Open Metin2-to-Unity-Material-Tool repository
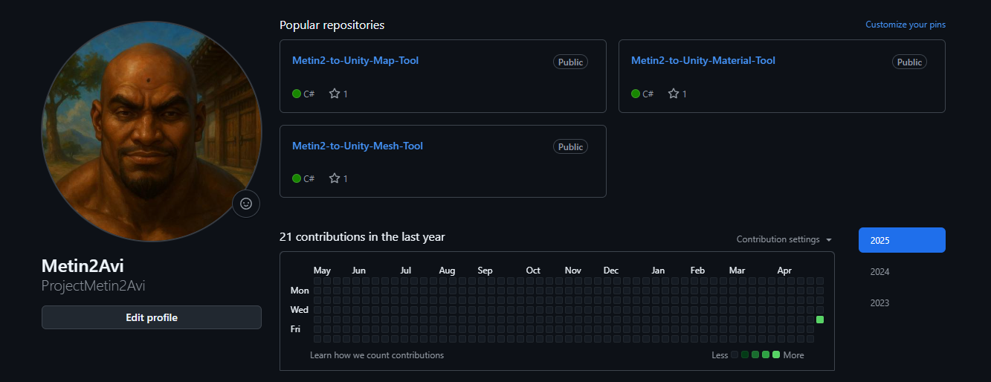Viewport: 991px width, 382px height. pos(703,60)
